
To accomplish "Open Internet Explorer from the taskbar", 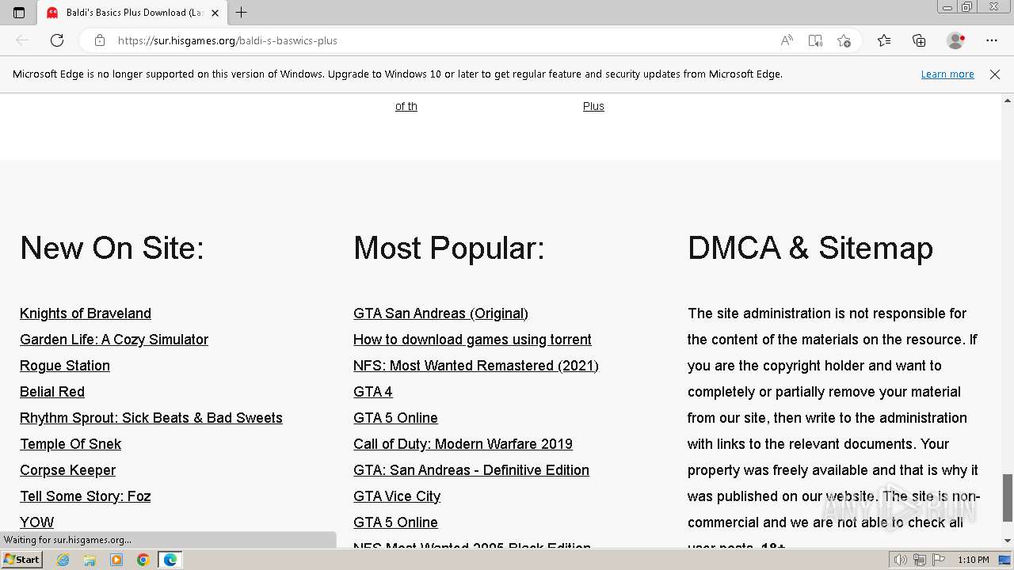I will [x=63, y=560].
